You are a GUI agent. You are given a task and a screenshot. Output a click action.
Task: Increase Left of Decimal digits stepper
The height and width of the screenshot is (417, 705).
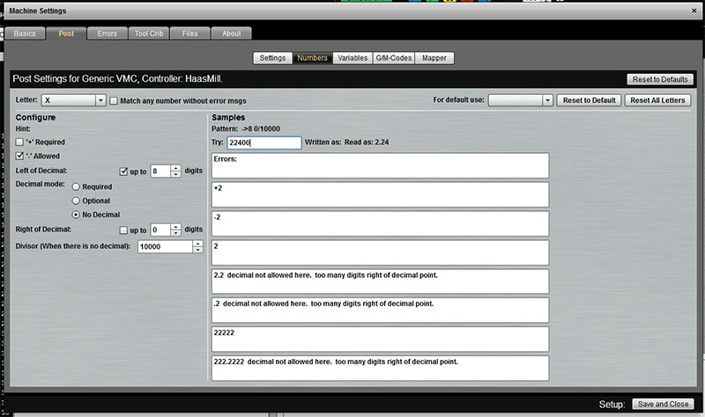tap(175, 168)
